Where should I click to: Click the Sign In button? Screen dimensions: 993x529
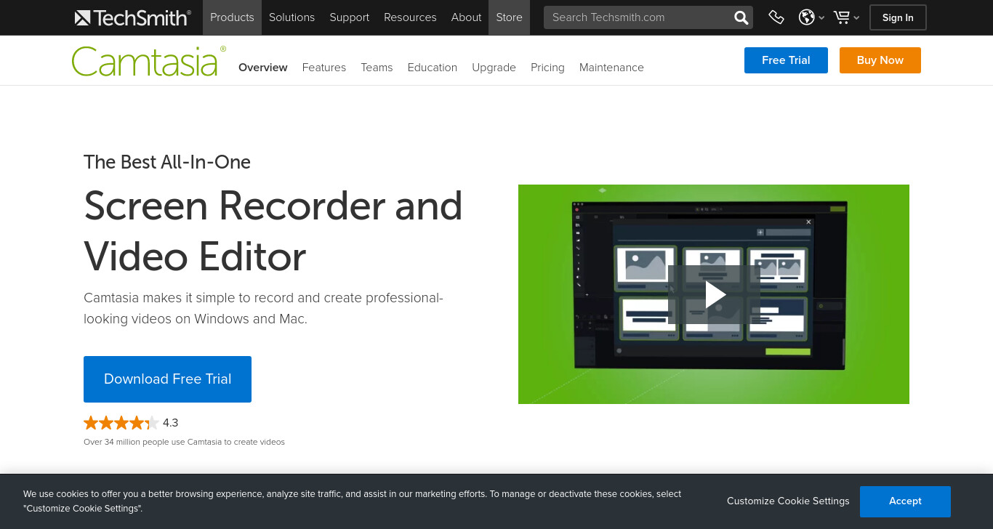pos(898,17)
